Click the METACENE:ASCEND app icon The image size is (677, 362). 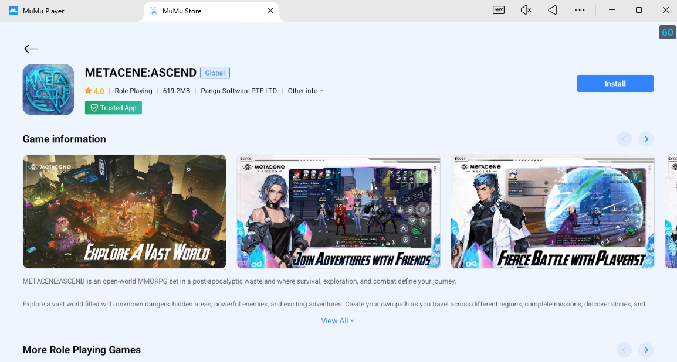pos(48,90)
